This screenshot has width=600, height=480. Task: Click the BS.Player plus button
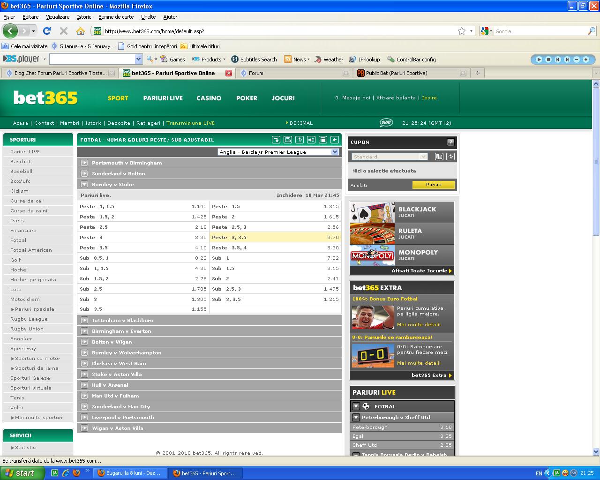coord(585,60)
